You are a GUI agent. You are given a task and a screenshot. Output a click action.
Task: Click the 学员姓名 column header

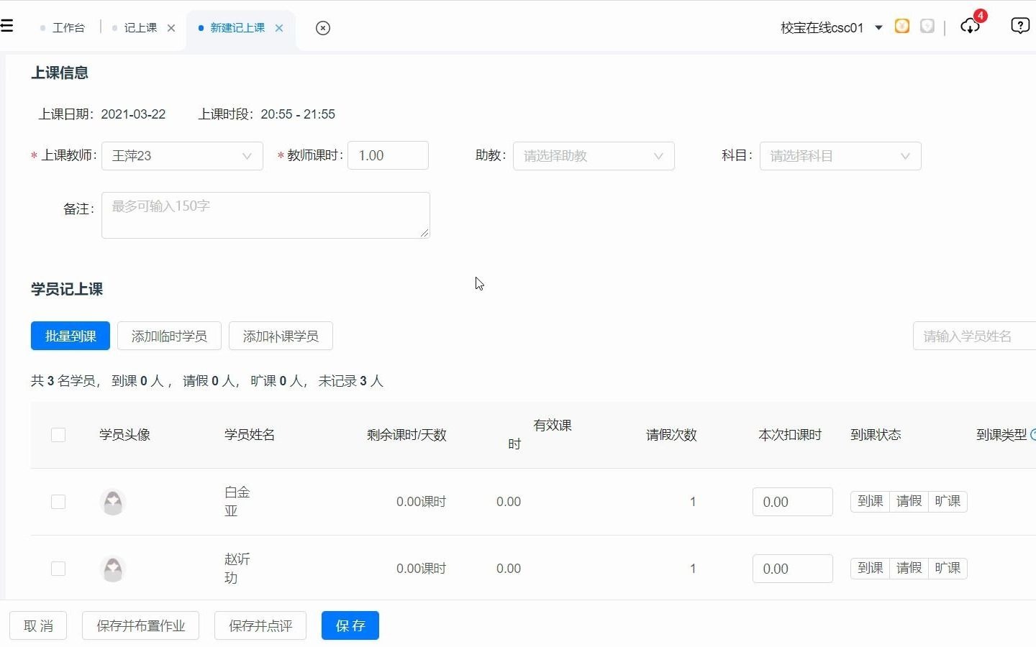coord(250,435)
